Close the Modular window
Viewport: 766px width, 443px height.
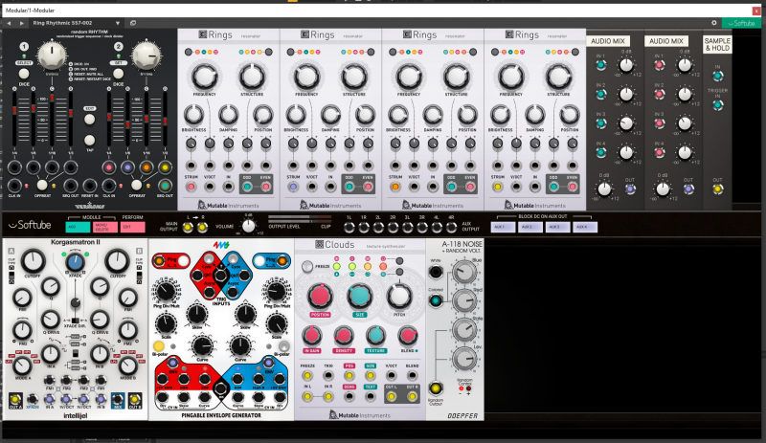[x=755, y=11]
